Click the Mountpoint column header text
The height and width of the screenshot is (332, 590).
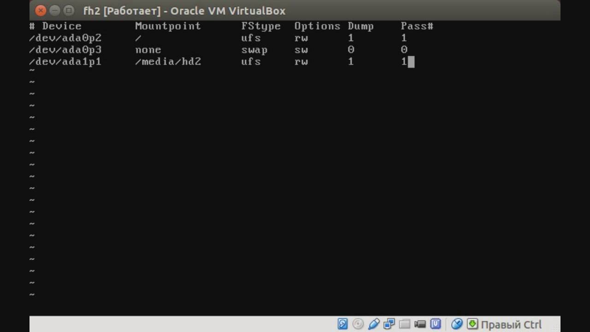coord(168,26)
